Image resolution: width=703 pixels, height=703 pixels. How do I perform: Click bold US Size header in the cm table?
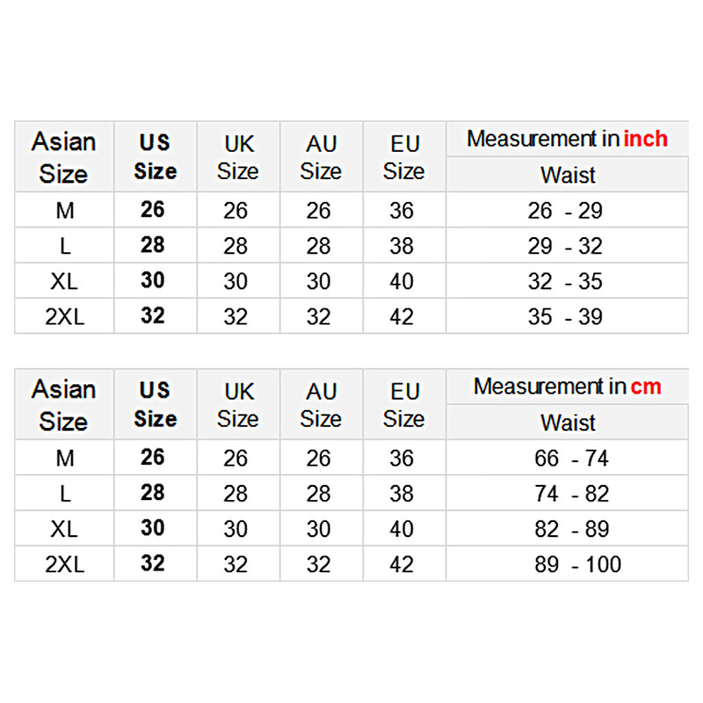coord(156,405)
